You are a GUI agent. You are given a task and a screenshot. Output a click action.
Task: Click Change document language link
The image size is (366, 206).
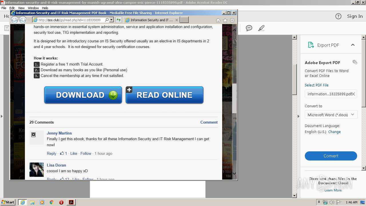334,132
